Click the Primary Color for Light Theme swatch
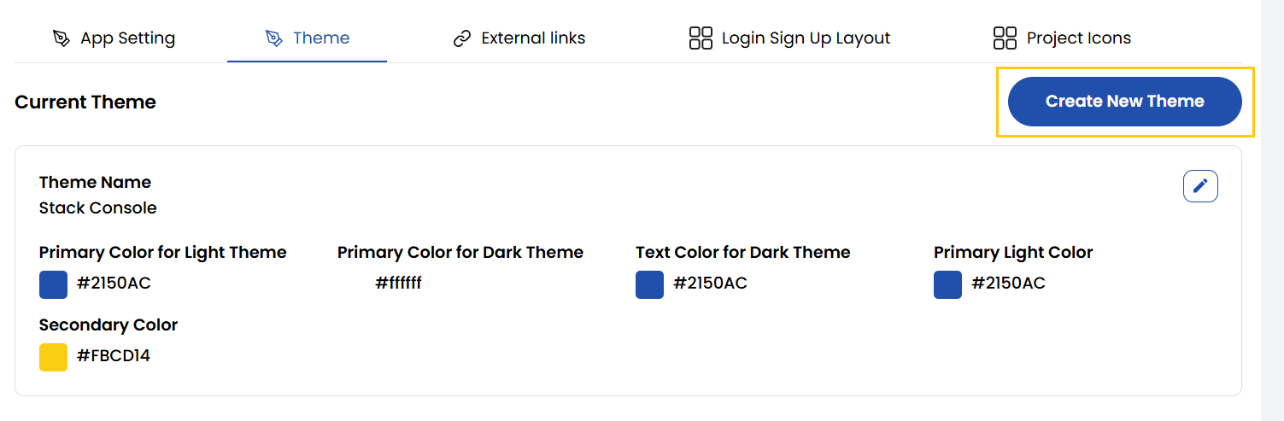Screen dimensions: 1284x421 coord(53,284)
